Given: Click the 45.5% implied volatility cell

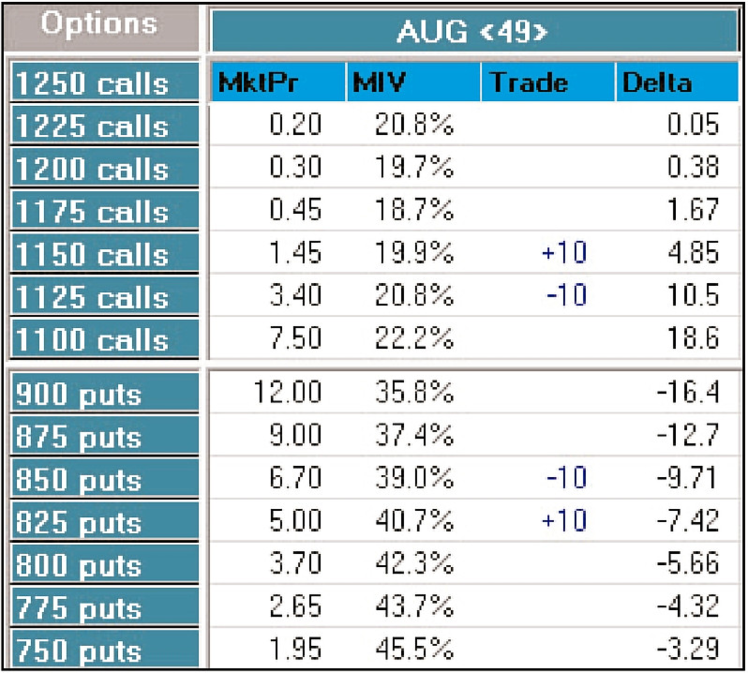Looking at the screenshot, I should click(414, 648).
